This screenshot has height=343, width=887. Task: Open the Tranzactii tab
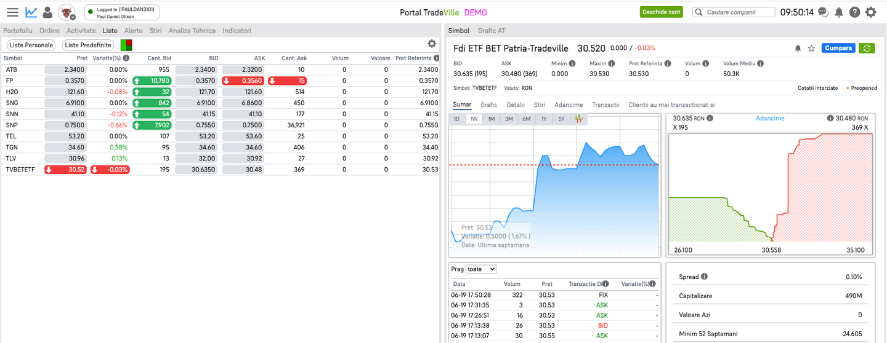(x=605, y=105)
